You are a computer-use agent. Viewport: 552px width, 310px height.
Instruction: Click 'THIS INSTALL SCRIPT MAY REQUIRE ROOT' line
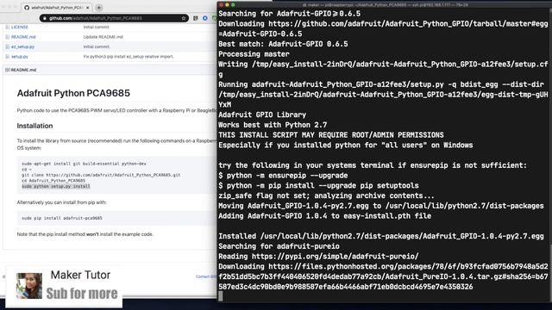click(x=331, y=135)
